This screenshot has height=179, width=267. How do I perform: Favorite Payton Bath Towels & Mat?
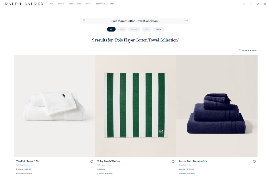(x=254, y=162)
